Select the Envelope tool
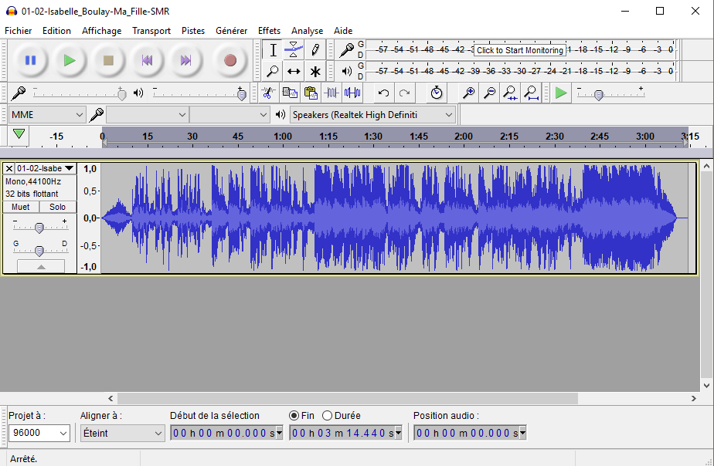The image size is (714, 466). pyautogui.click(x=294, y=50)
